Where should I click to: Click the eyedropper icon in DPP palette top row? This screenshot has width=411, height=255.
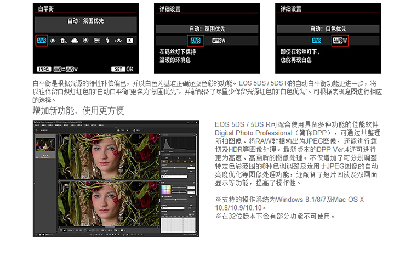[178, 158]
